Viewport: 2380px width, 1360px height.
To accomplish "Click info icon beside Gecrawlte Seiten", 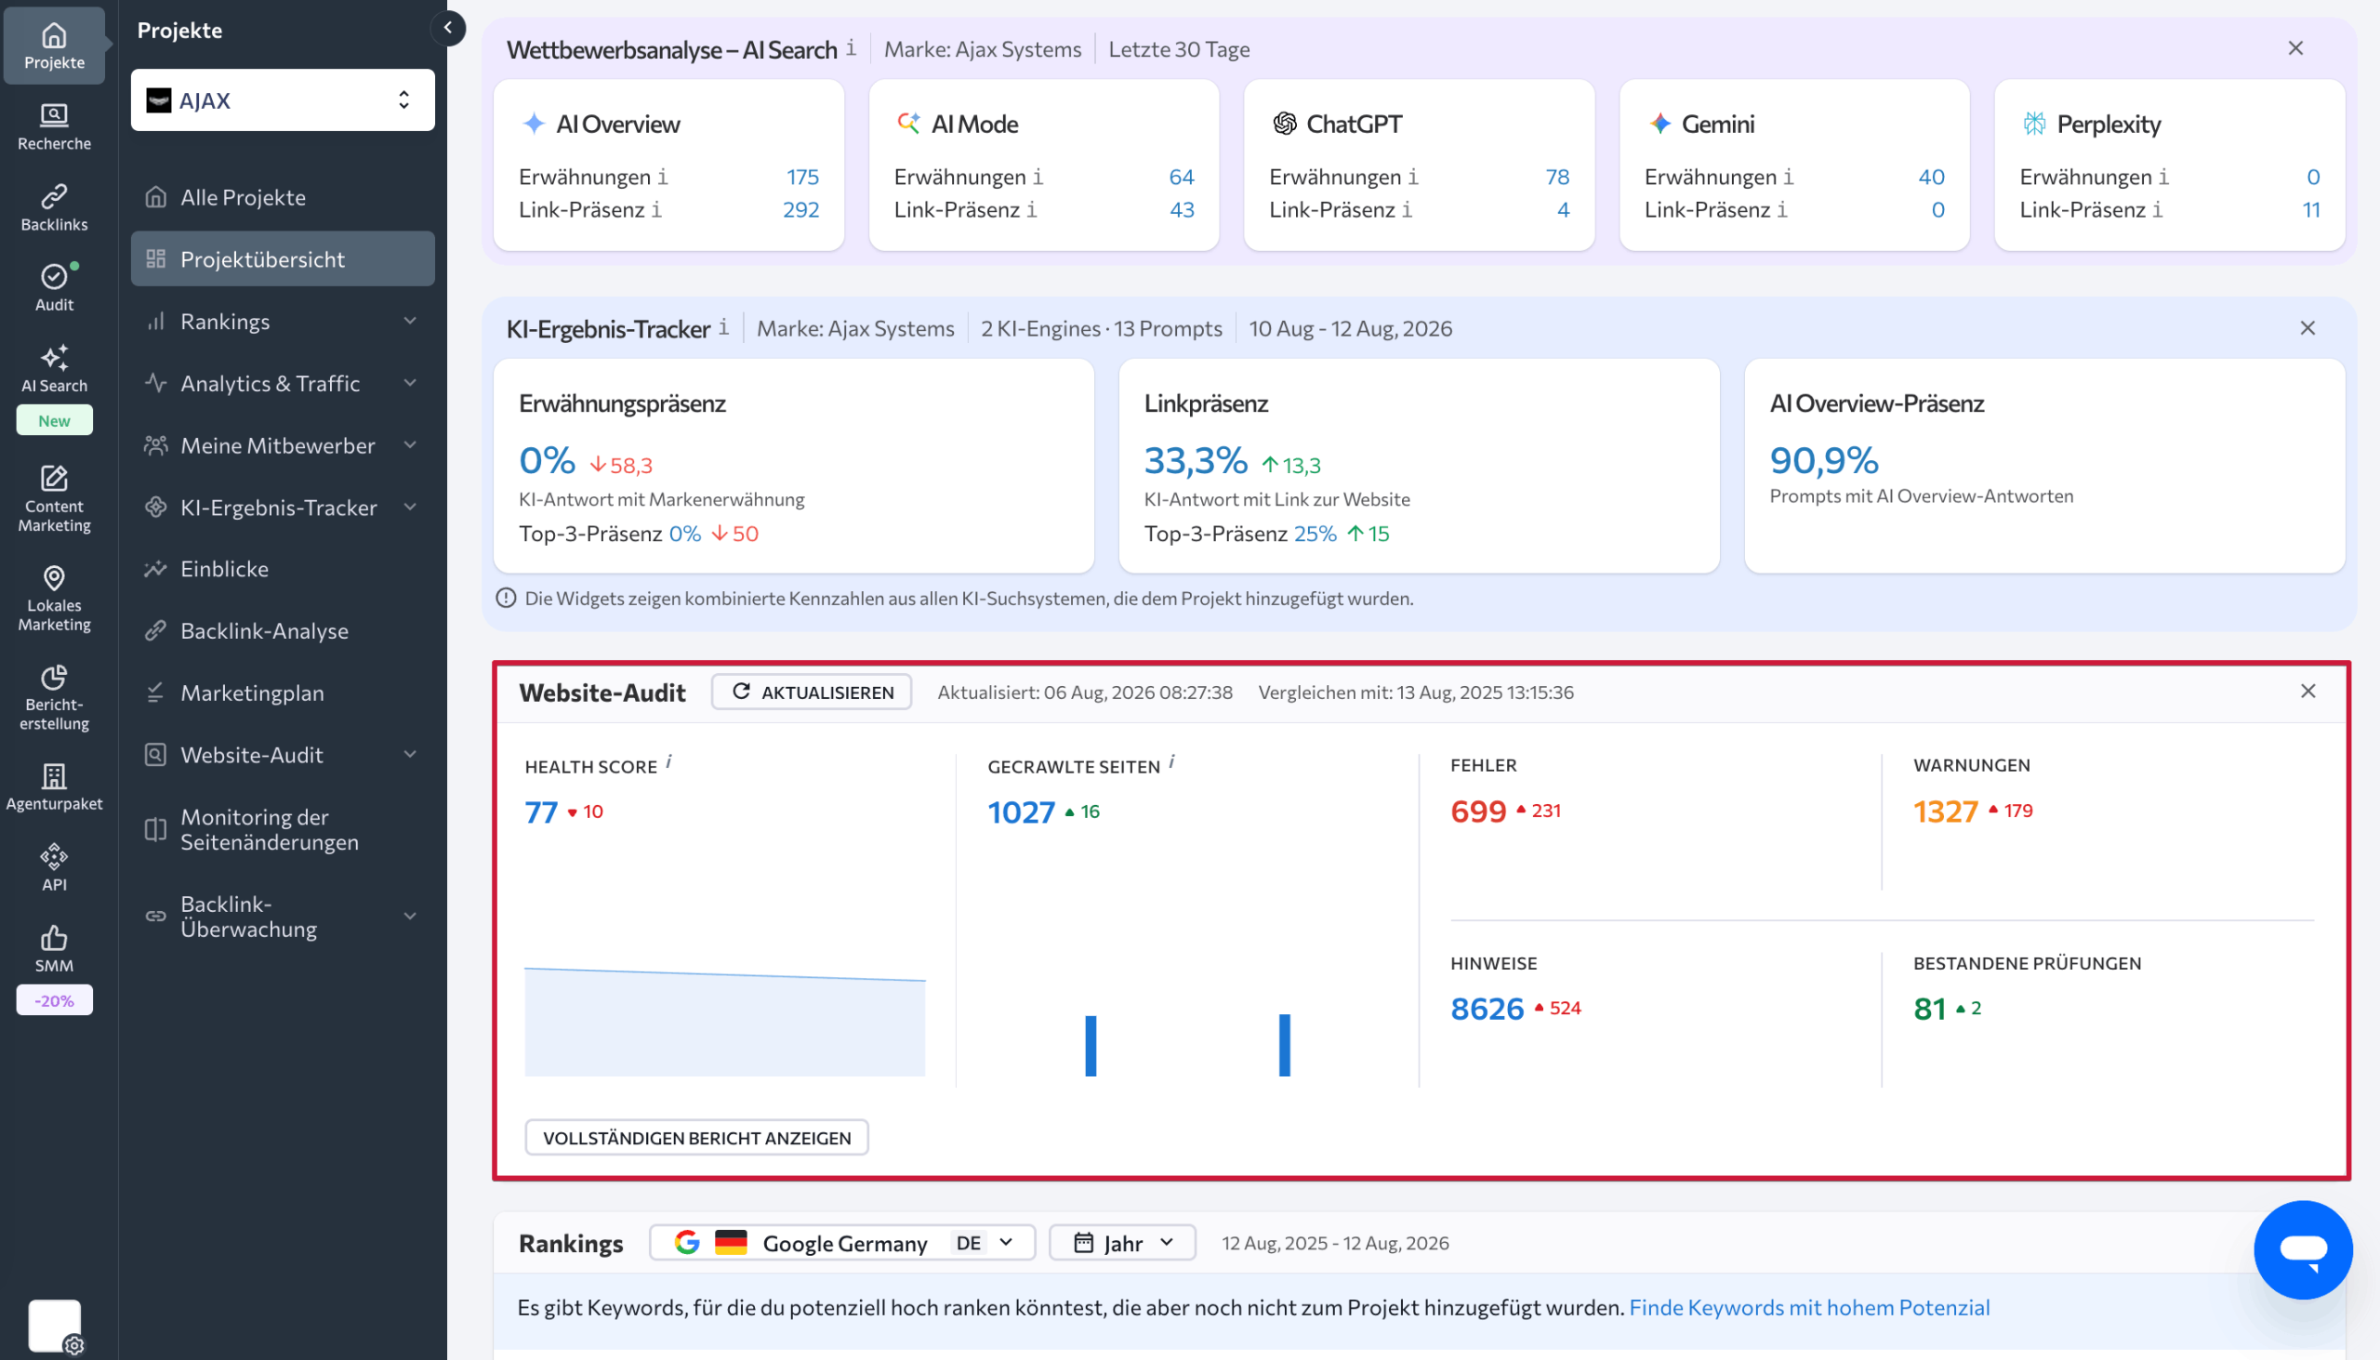I will tap(1171, 763).
